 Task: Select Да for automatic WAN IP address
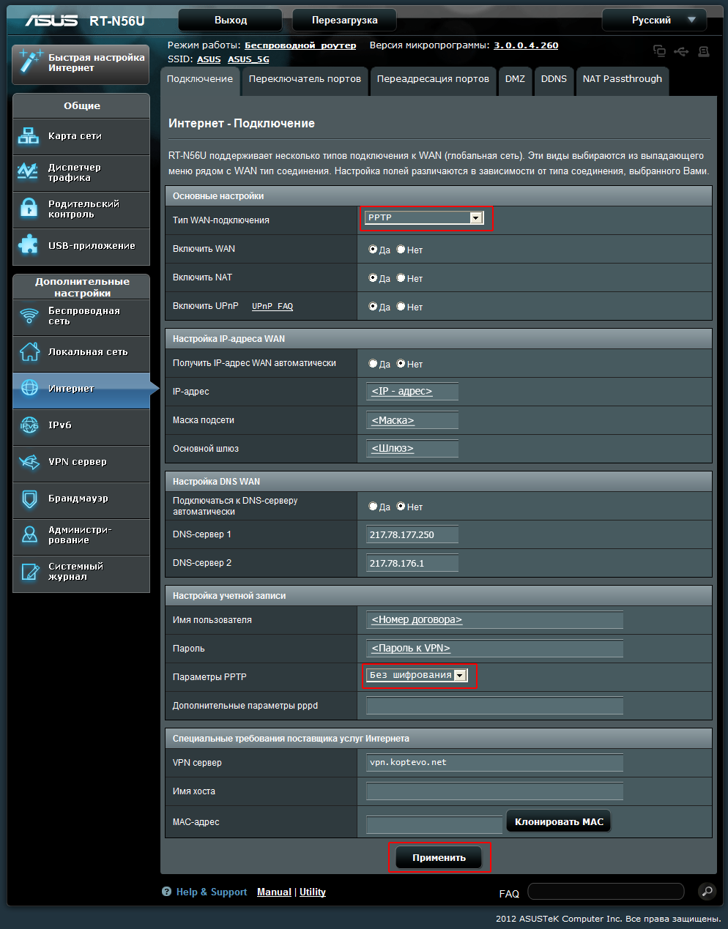pos(373,363)
